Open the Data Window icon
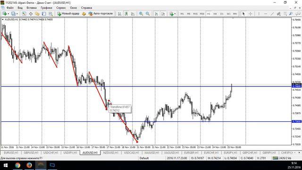 click(x=31, y=14)
